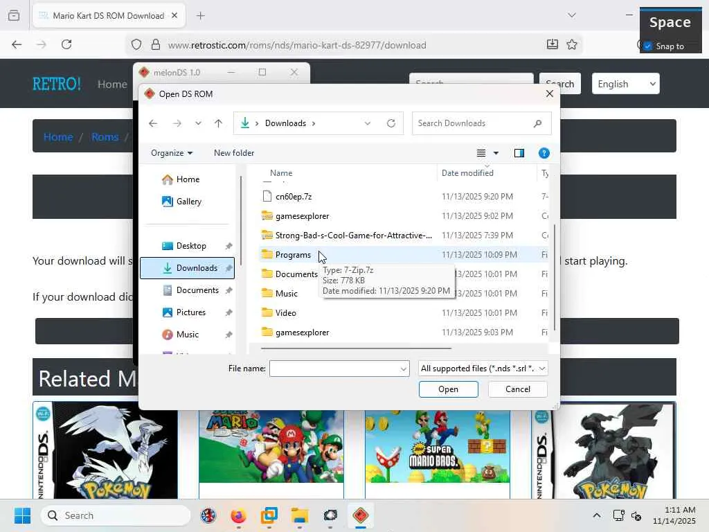Create a New folder
Image resolution: width=709 pixels, height=532 pixels.
coord(234,153)
